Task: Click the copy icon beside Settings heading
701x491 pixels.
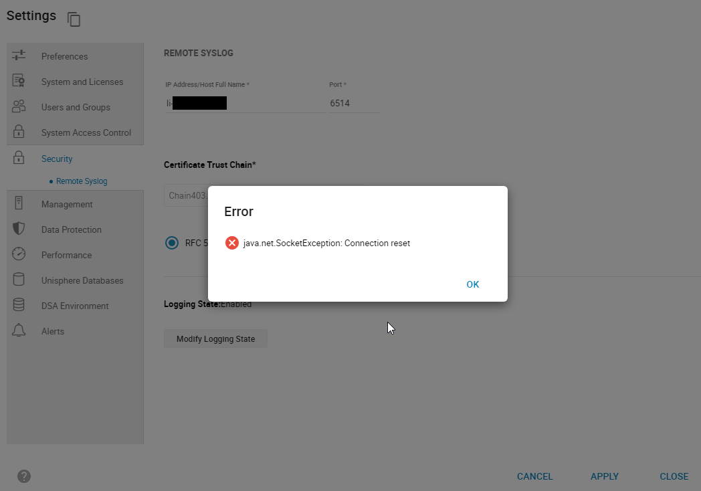Action: tap(74, 19)
